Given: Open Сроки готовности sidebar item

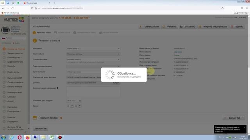Looking at the screenshot, I should point(15,82).
